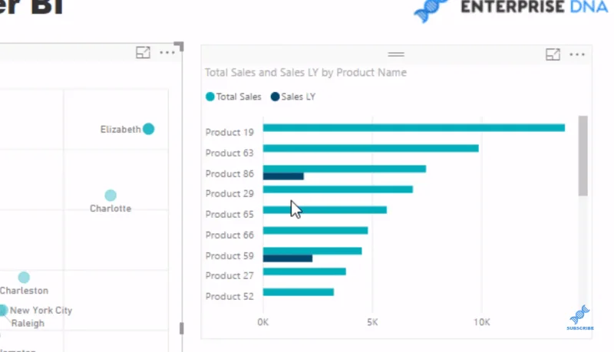Open focus mode on bar chart visual
This screenshot has height=352, width=614.
[x=553, y=54]
